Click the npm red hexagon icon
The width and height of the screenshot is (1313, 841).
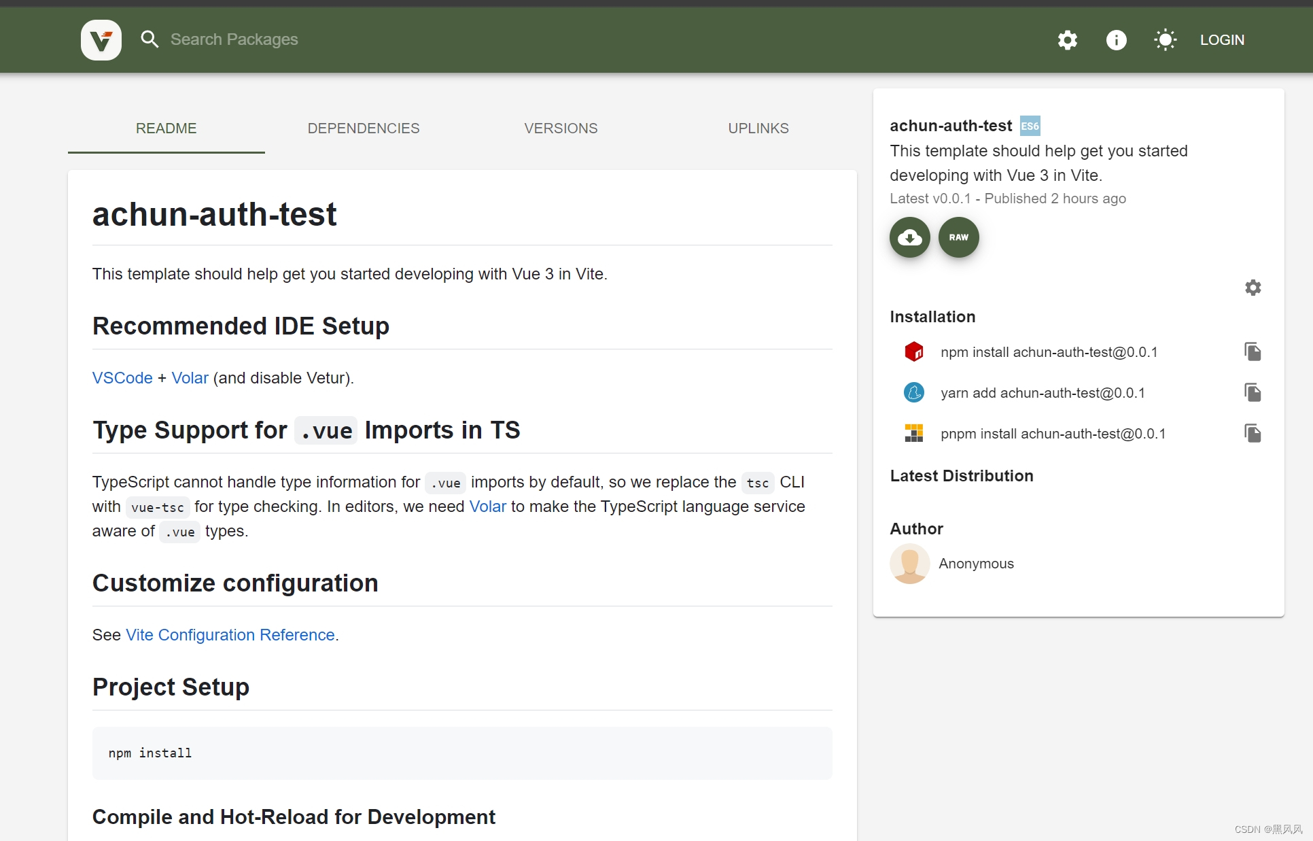(x=914, y=351)
